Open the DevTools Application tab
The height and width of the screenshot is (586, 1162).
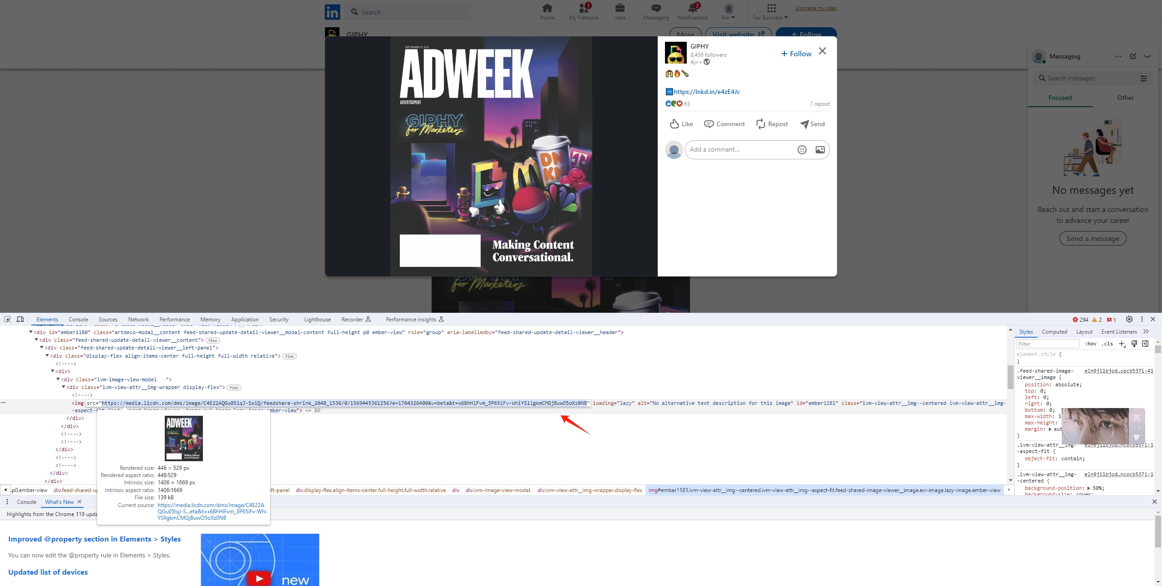coord(245,320)
